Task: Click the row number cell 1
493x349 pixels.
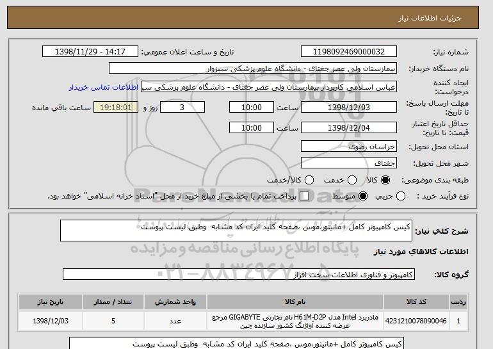Action: (458, 321)
